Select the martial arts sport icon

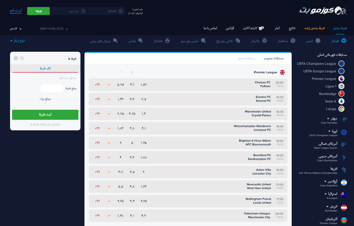(x=115, y=41)
